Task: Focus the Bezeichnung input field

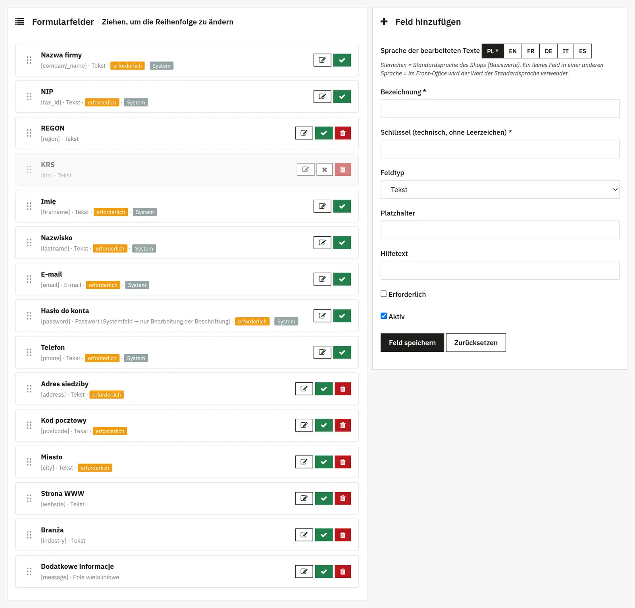Action: (x=500, y=109)
